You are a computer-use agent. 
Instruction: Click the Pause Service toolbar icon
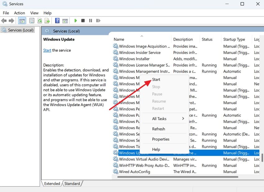click(x=91, y=21)
